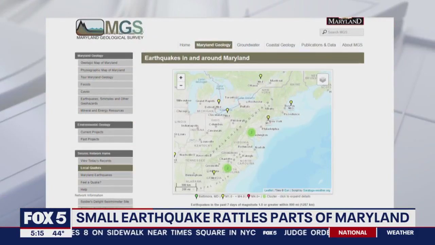Click the M3.3 earthquake marker near Boston
Viewport: 435px width, 245px height.
pyautogui.click(x=291, y=103)
